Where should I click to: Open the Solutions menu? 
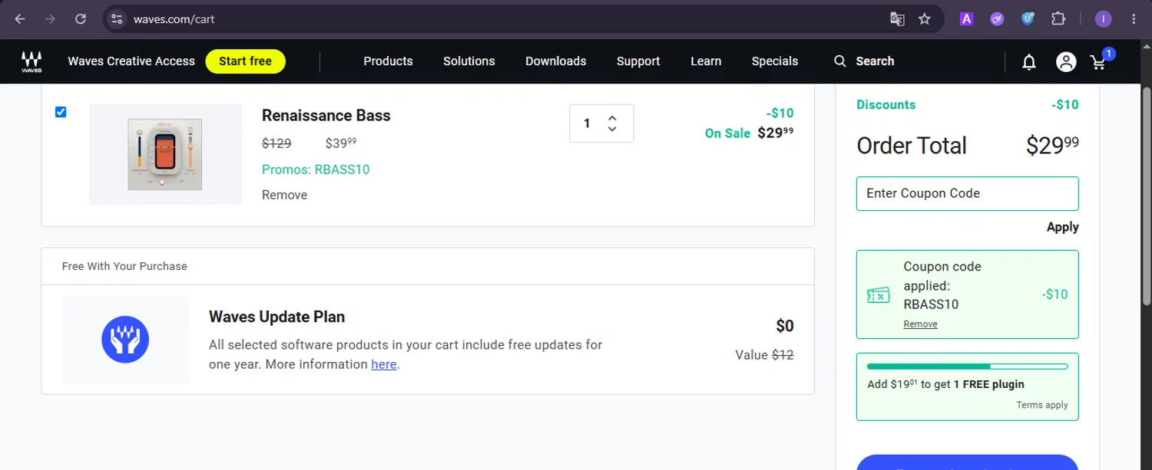(469, 61)
